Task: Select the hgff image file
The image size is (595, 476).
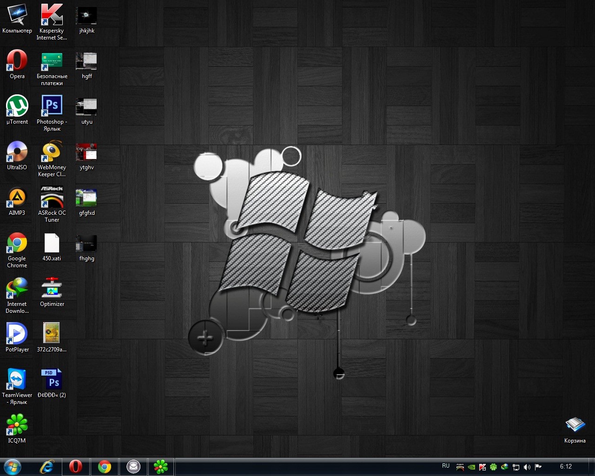Action: click(x=86, y=65)
